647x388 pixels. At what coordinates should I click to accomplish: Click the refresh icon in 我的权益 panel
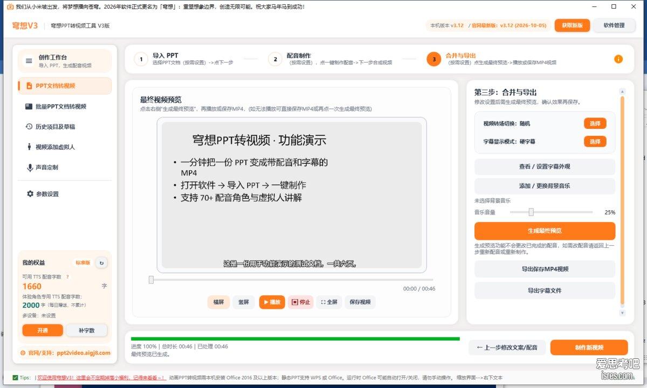[101, 263]
